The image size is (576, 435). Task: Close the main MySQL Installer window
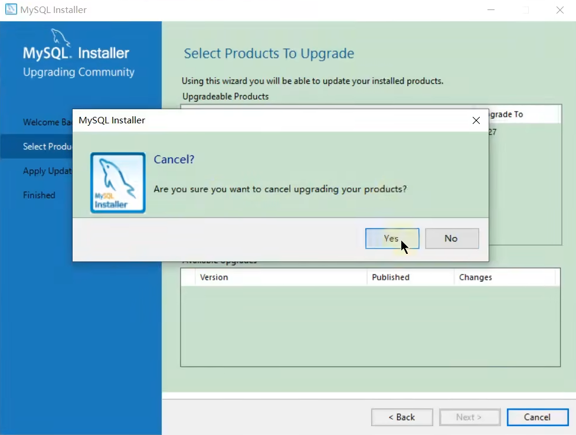coord(560,10)
